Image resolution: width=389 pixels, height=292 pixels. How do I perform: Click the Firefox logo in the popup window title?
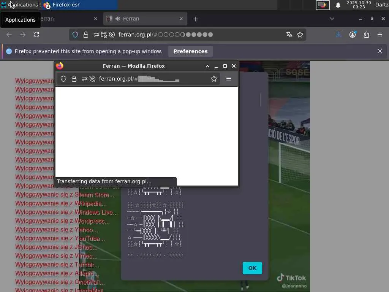60,66
